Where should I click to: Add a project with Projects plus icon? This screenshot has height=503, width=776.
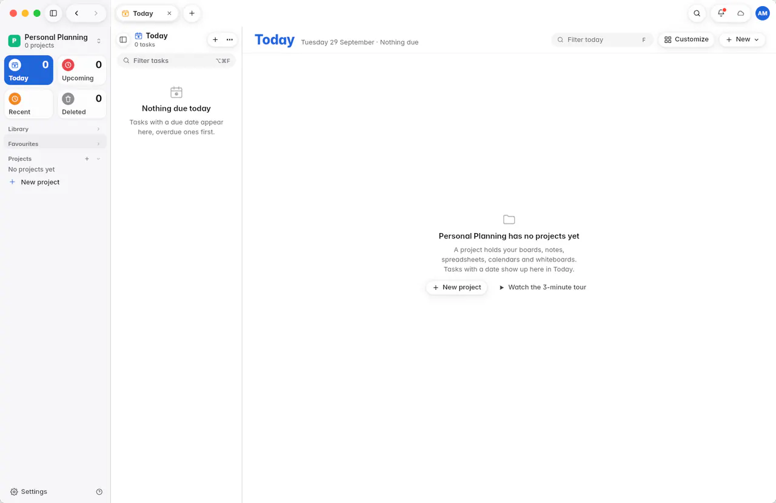coord(87,159)
